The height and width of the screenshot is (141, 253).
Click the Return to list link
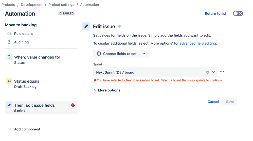pyautogui.click(x=215, y=13)
